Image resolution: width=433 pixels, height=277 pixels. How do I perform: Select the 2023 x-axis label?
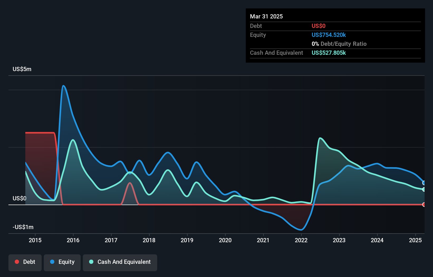pos(339,240)
